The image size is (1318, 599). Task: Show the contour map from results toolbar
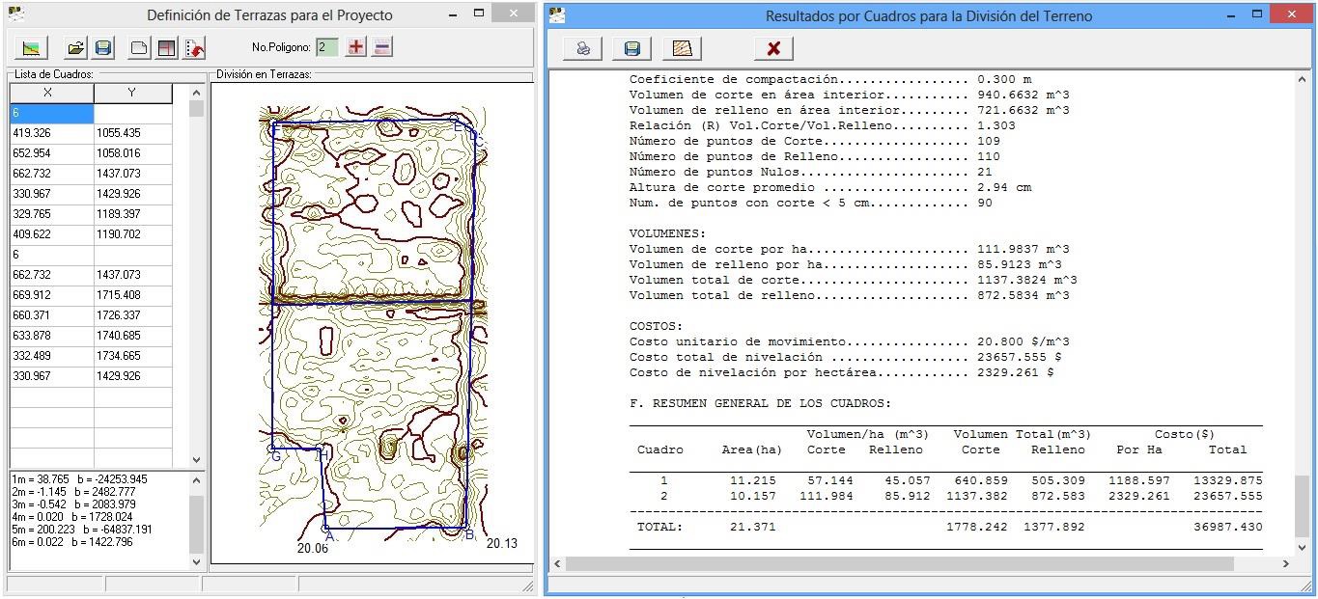coord(683,48)
